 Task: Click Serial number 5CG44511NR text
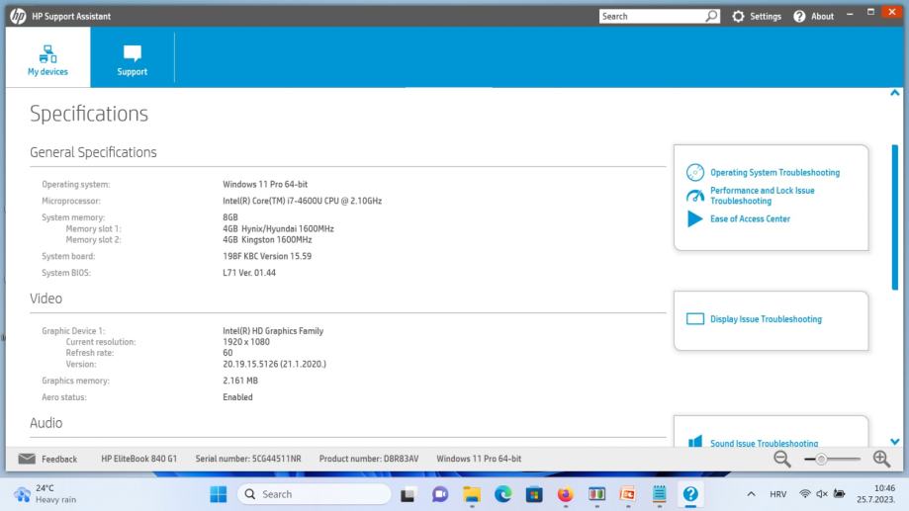coord(248,459)
